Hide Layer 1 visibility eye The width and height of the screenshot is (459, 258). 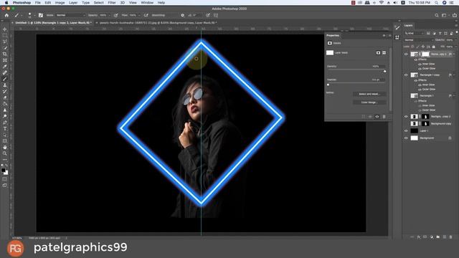point(406,130)
